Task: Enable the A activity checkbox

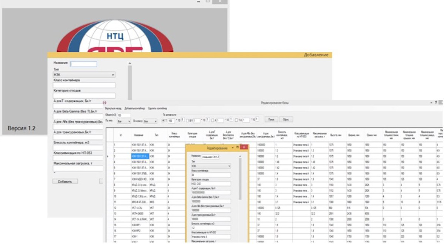Action: 213,121
